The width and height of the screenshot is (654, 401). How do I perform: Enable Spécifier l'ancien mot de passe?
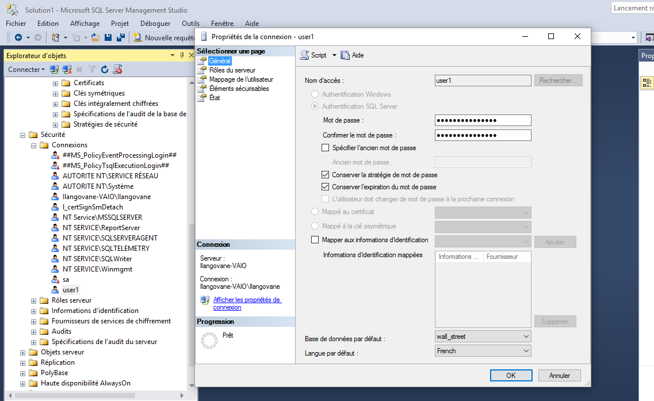click(x=326, y=147)
